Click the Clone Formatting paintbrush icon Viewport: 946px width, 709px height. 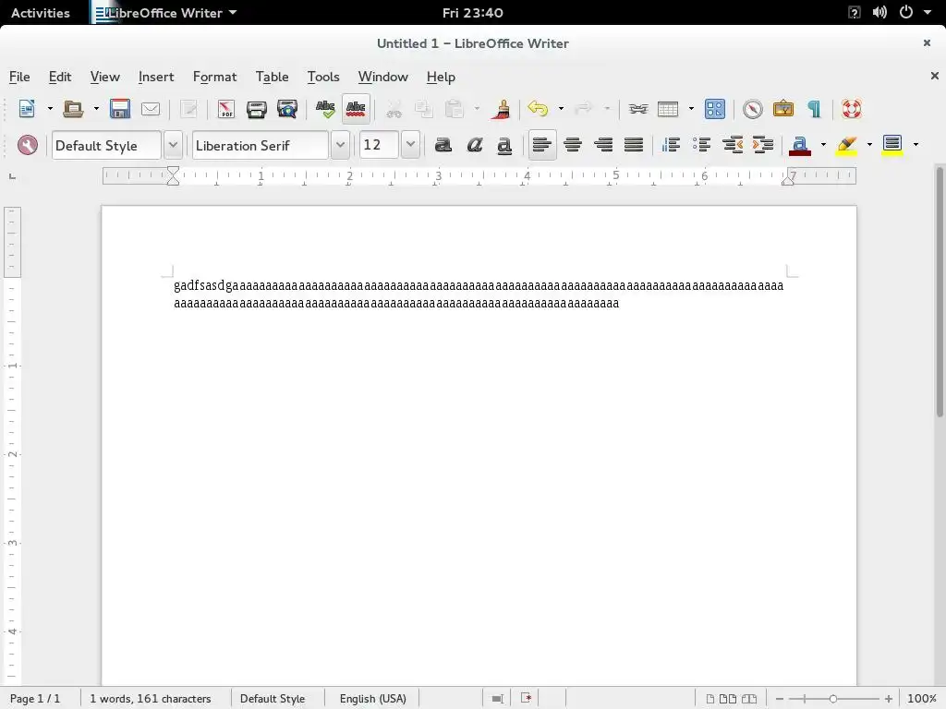(501, 109)
